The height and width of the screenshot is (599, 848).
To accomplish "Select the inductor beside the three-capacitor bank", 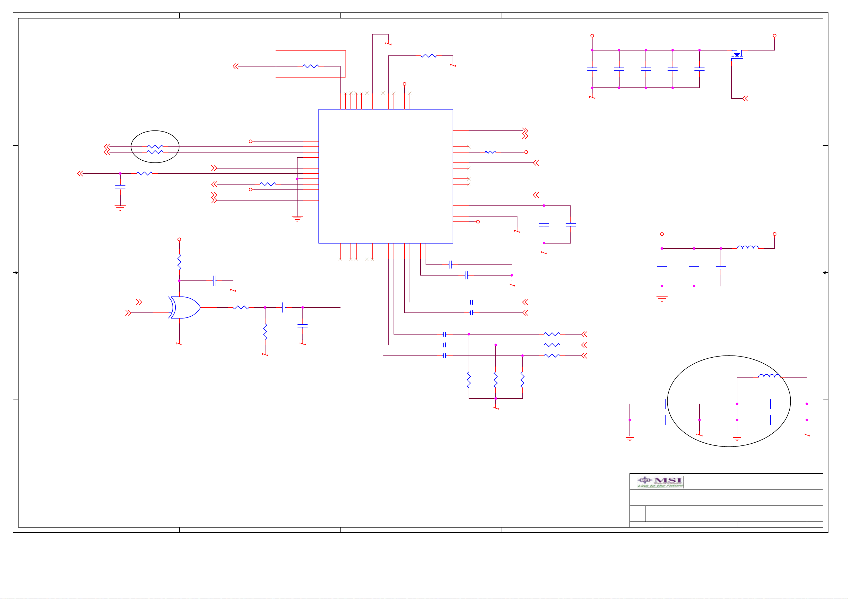I will click(748, 247).
